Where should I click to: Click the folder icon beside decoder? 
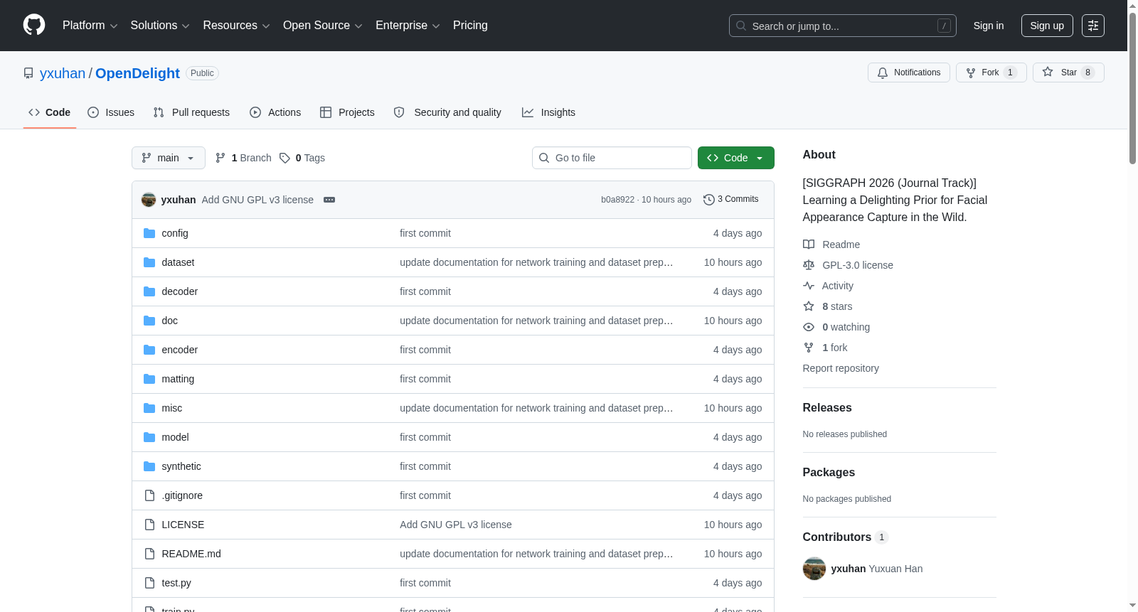pyautogui.click(x=149, y=291)
